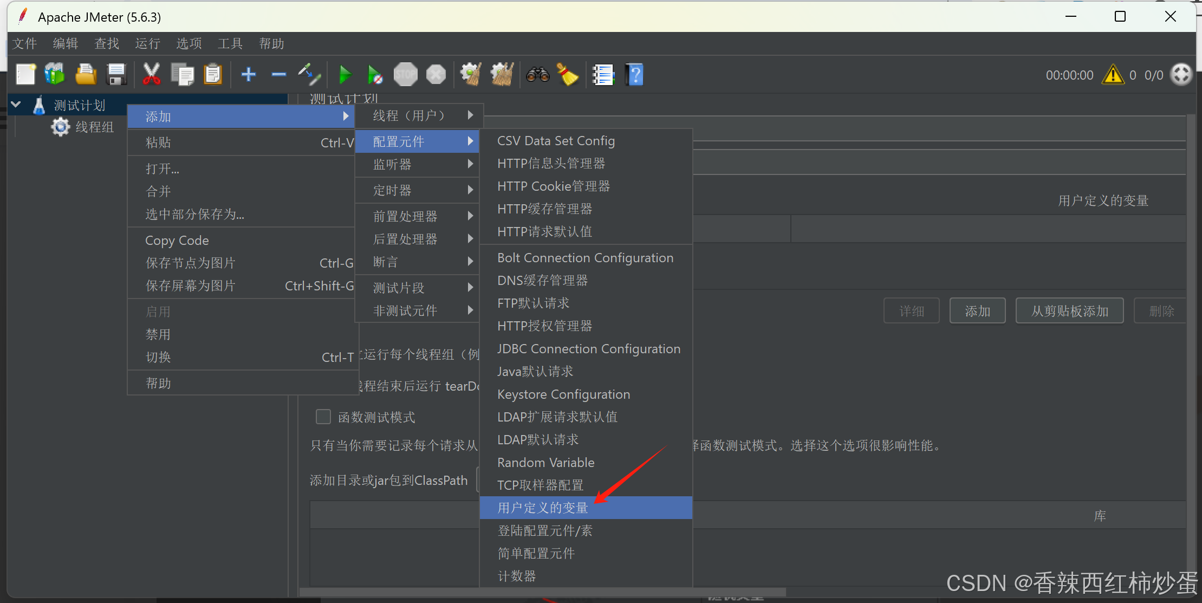This screenshot has height=603, width=1202.
Task: Select Copy Code in context menu
Action: (241, 241)
